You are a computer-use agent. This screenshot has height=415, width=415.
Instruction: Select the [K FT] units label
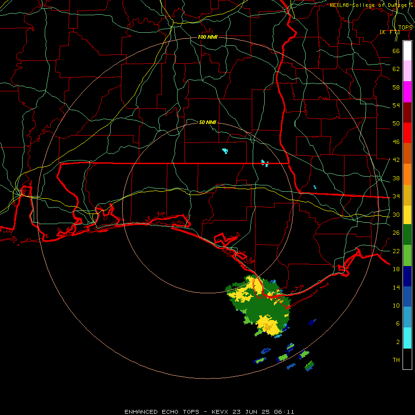tap(390, 32)
